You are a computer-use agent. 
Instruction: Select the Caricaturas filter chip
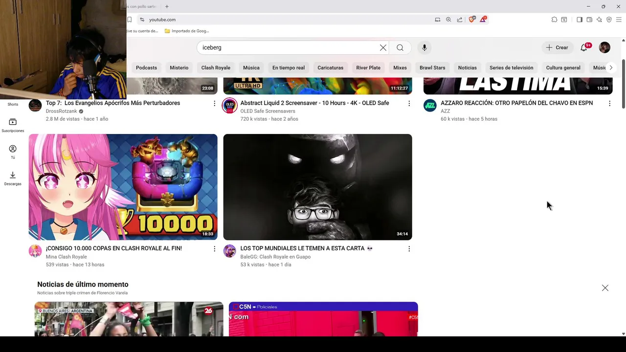[x=330, y=67]
